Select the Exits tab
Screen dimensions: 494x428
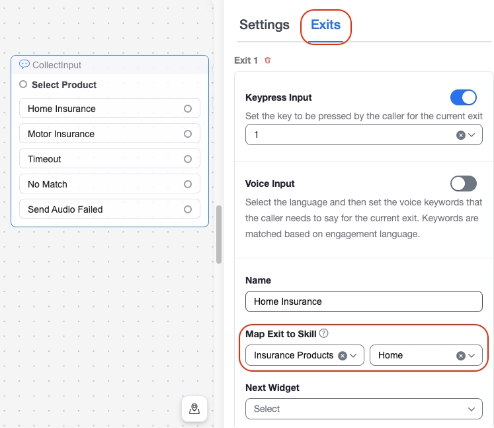click(x=325, y=25)
